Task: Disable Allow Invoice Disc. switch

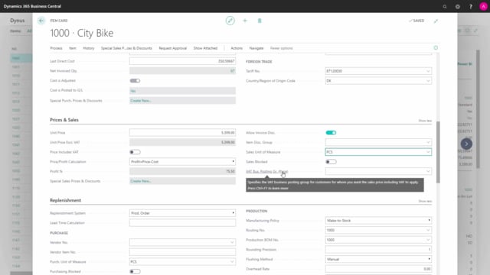Action: coord(331,133)
